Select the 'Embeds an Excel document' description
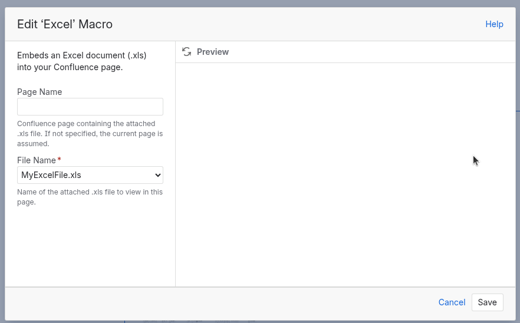Viewport: 520px width, 323px height. [x=82, y=61]
